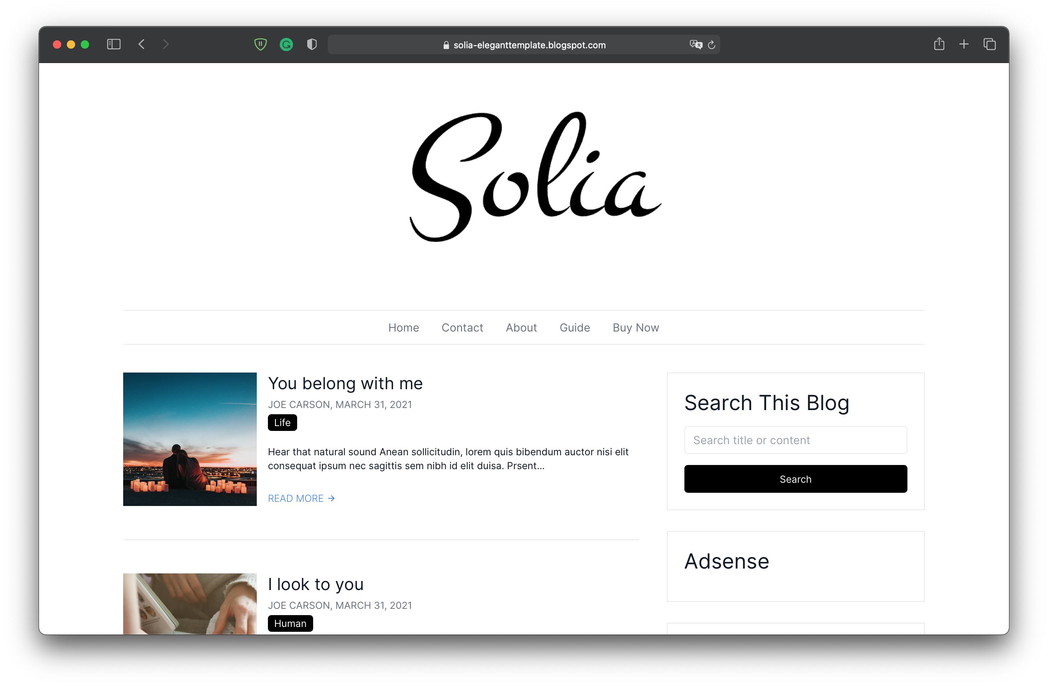Go to the About page
This screenshot has height=686, width=1048.
521,328
